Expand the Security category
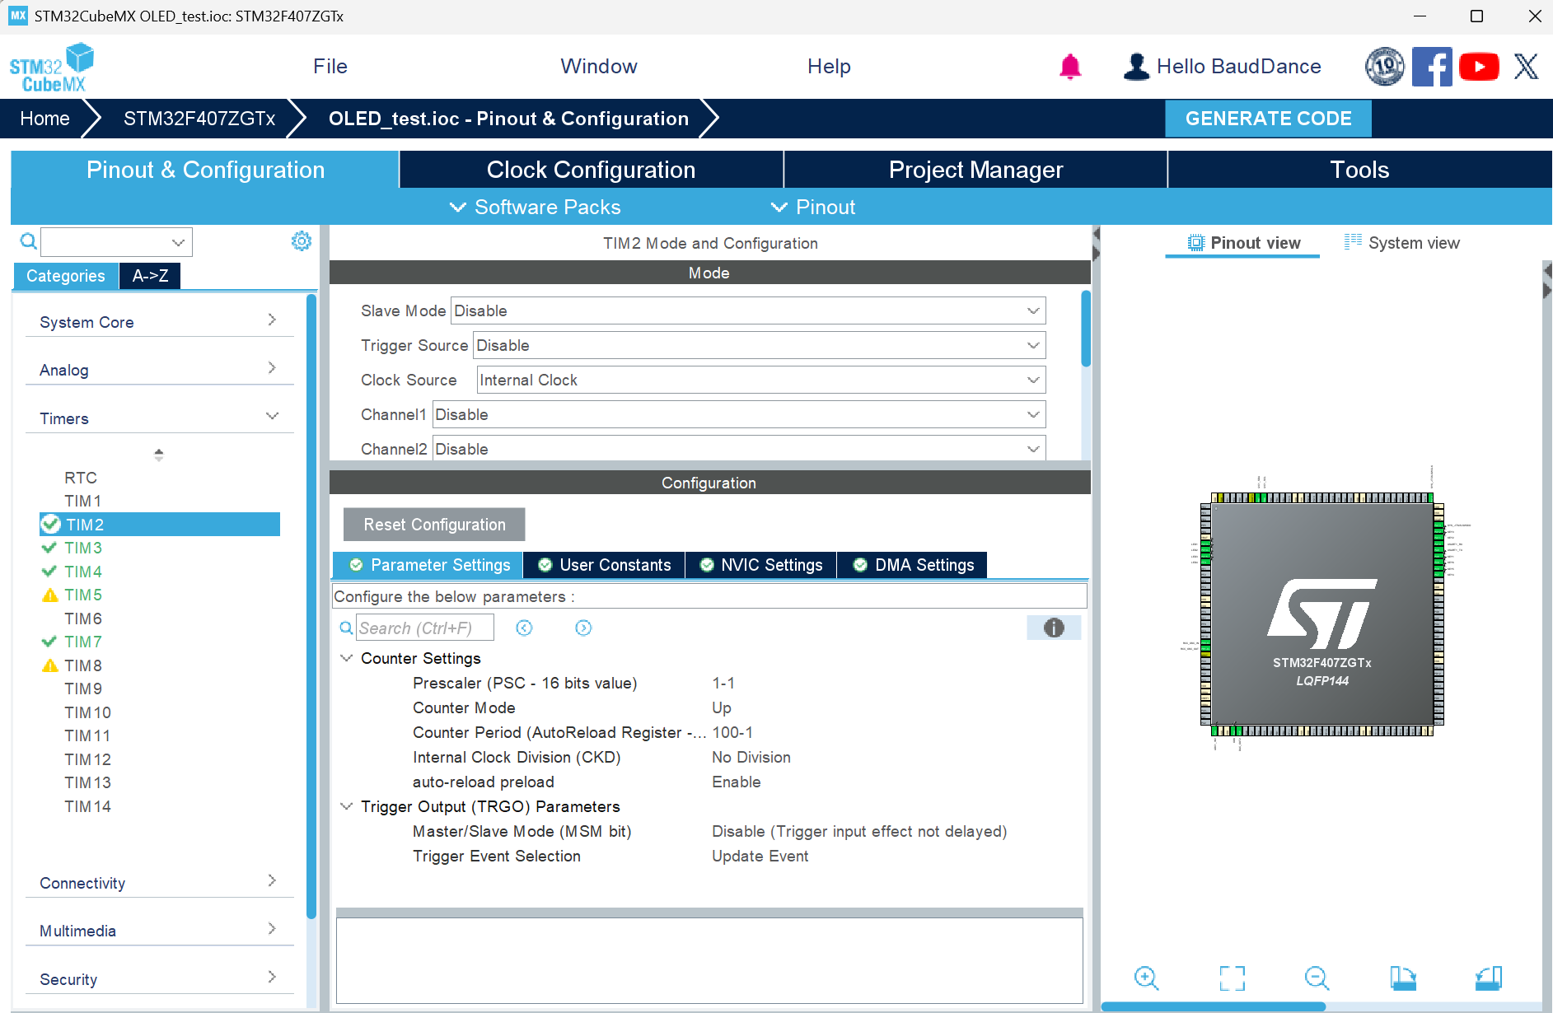 point(159,978)
